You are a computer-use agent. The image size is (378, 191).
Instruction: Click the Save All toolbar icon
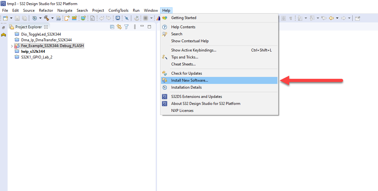point(25,18)
